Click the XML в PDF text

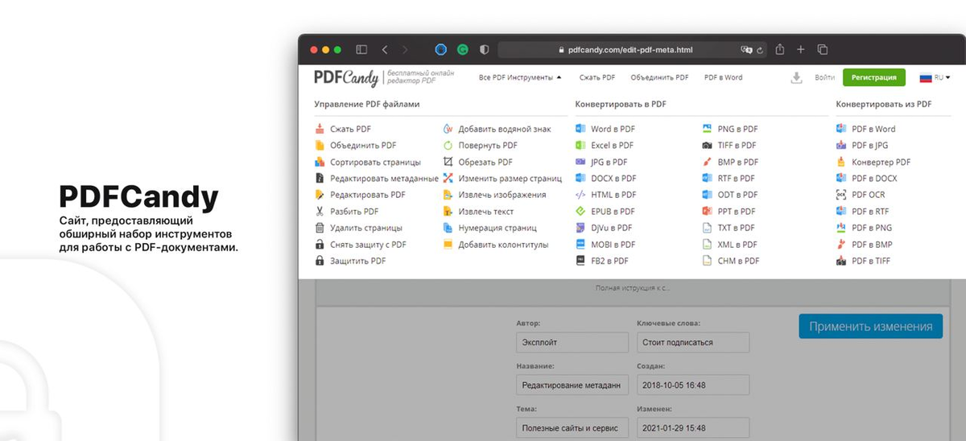click(737, 245)
